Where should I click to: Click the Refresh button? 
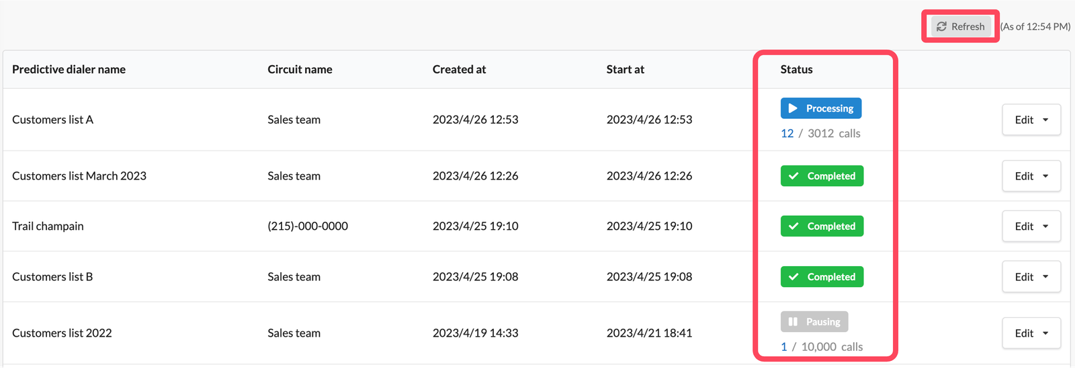(961, 26)
